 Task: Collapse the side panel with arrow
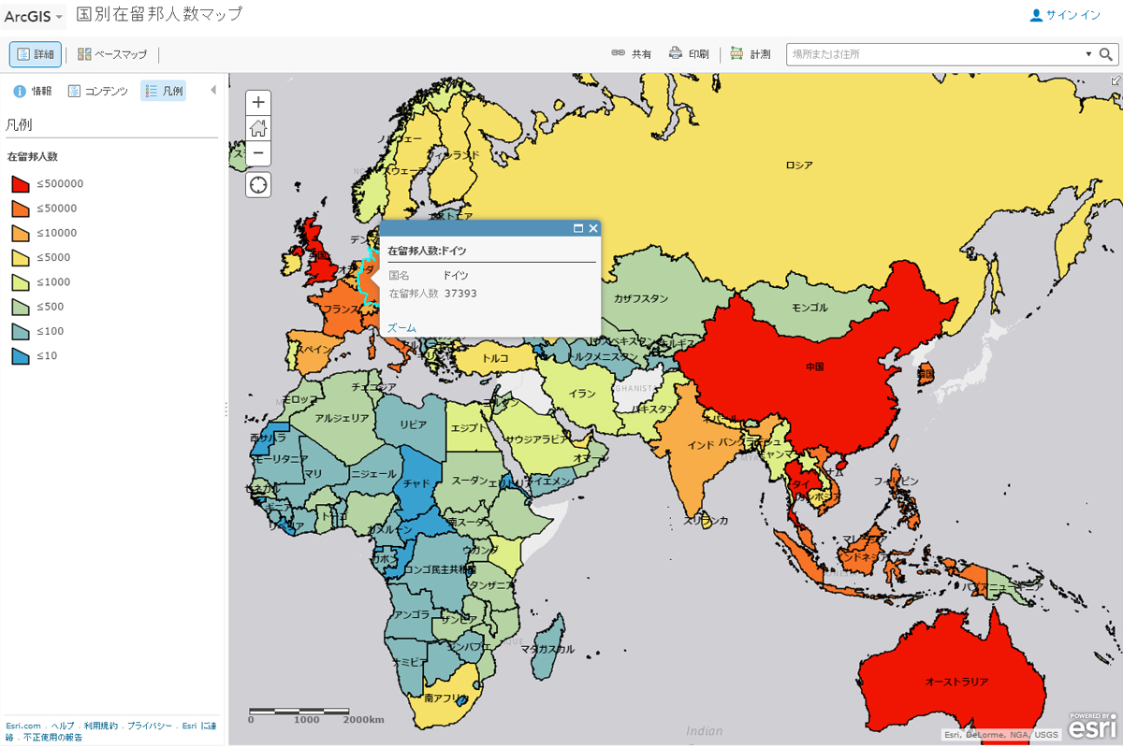213,91
